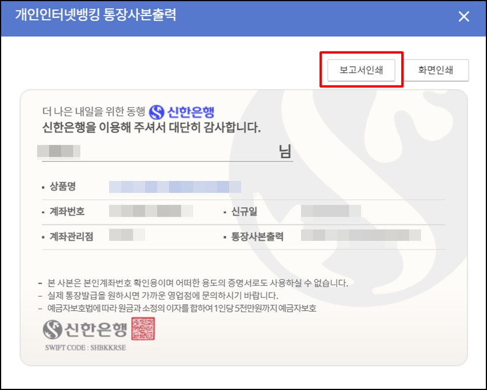Click the 화면인쇄 button
487x390 pixels.
tap(435, 70)
